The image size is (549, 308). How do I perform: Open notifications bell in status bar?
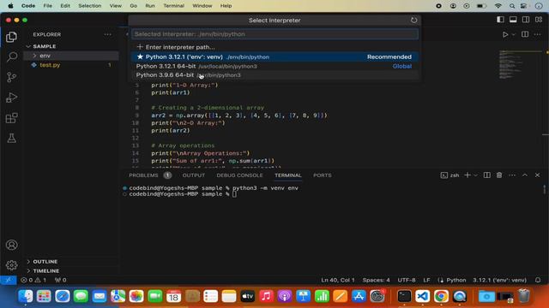[x=538, y=280]
